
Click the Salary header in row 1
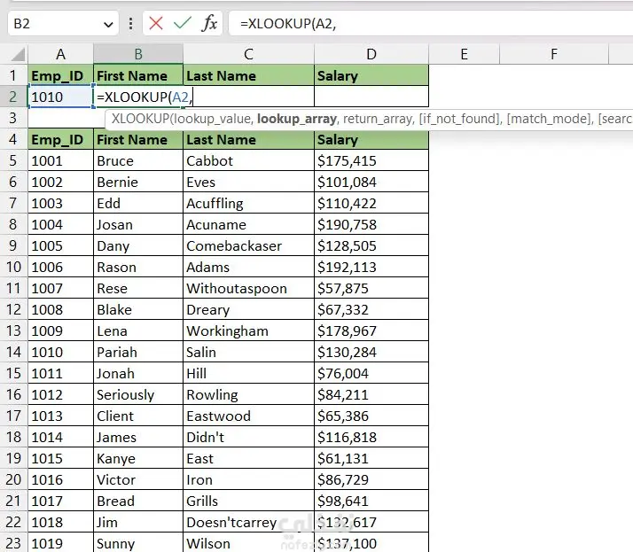coord(371,75)
